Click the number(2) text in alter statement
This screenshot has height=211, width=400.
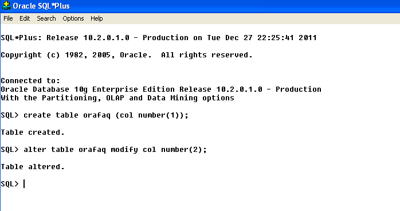tap(182, 150)
